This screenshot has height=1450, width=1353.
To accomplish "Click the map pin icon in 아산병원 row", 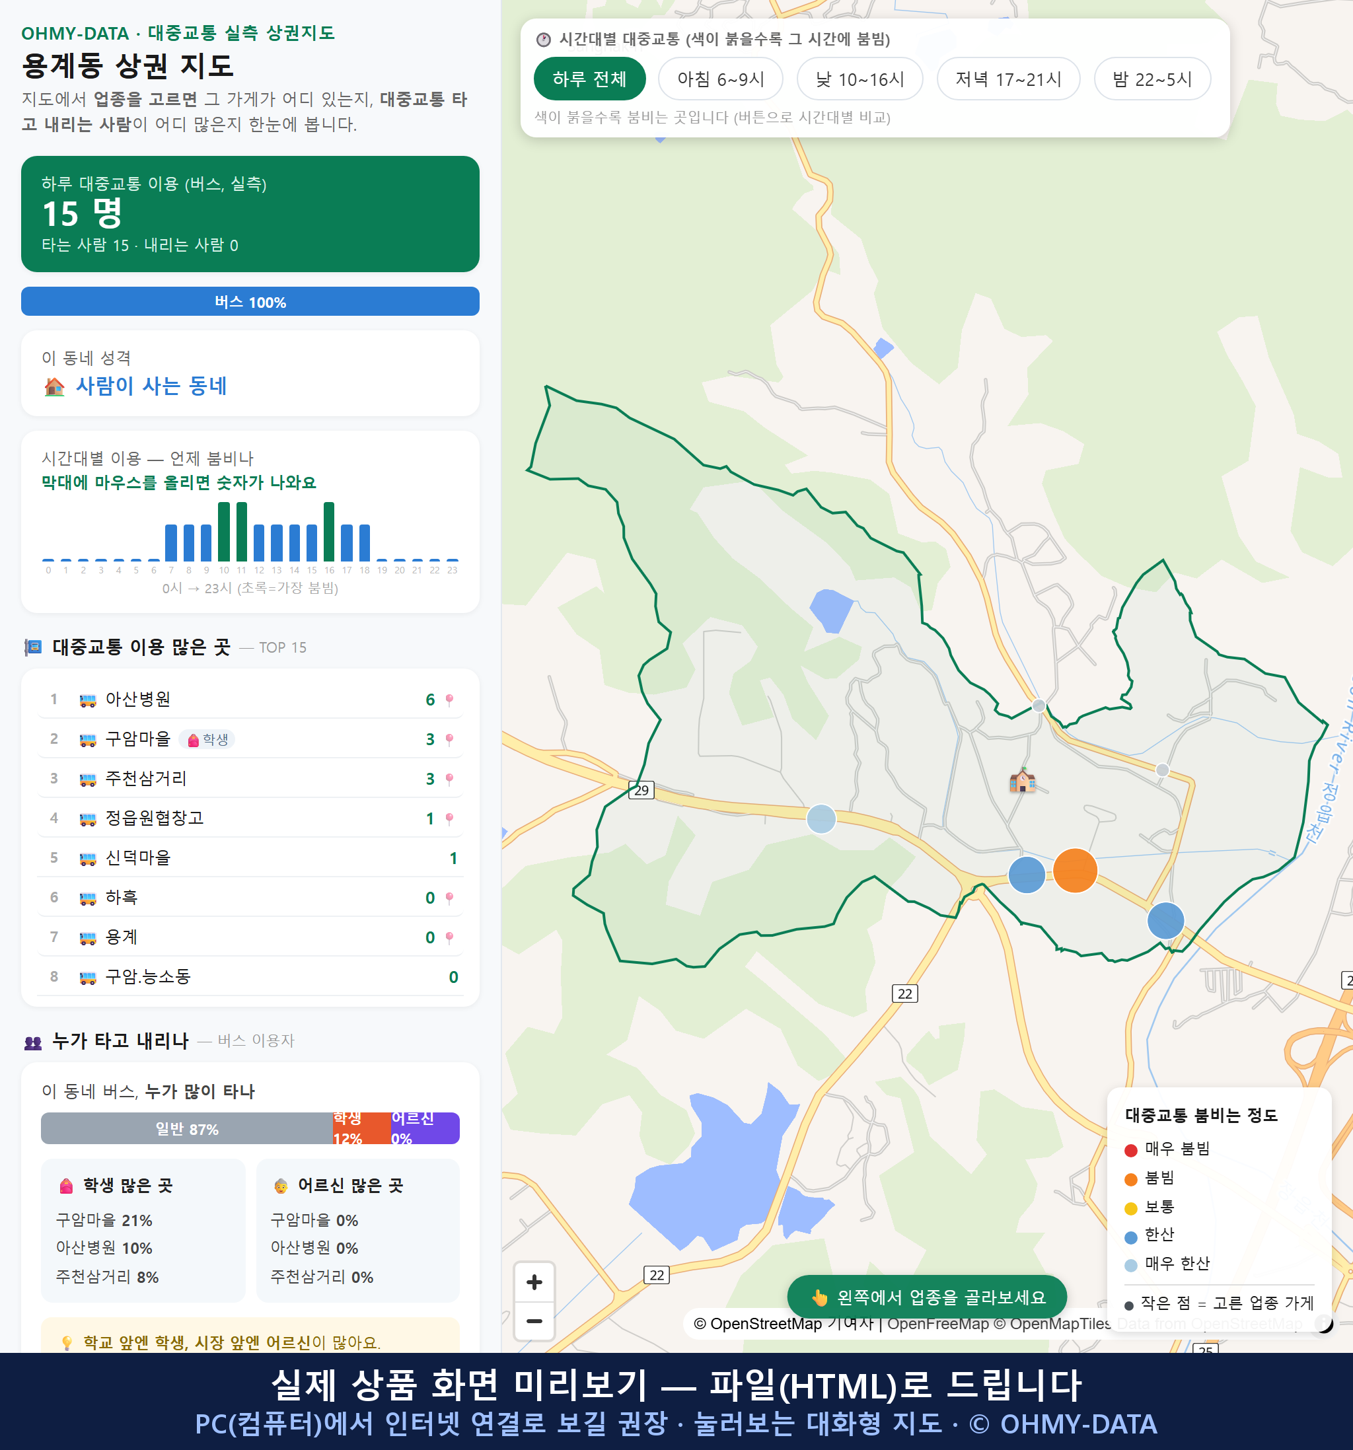I will pyautogui.click(x=449, y=700).
